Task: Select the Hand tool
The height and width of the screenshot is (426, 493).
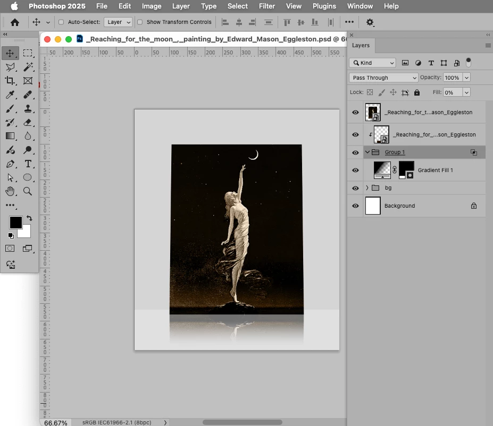Action: [10, 191]
